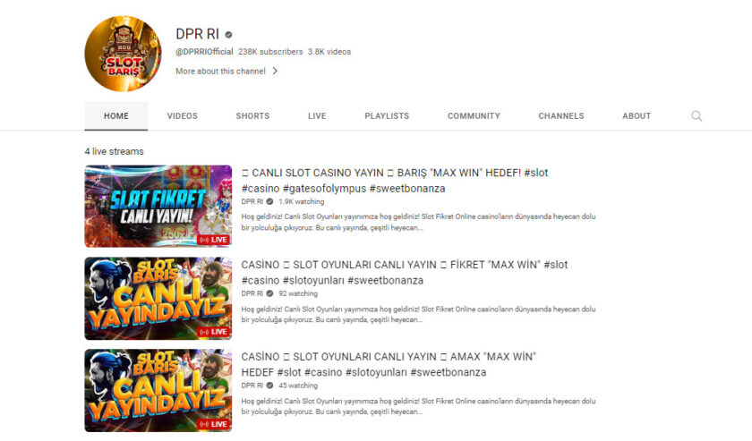View the Channels tab
This screenshot has width=752, height=441.
[x=561, y=116]
